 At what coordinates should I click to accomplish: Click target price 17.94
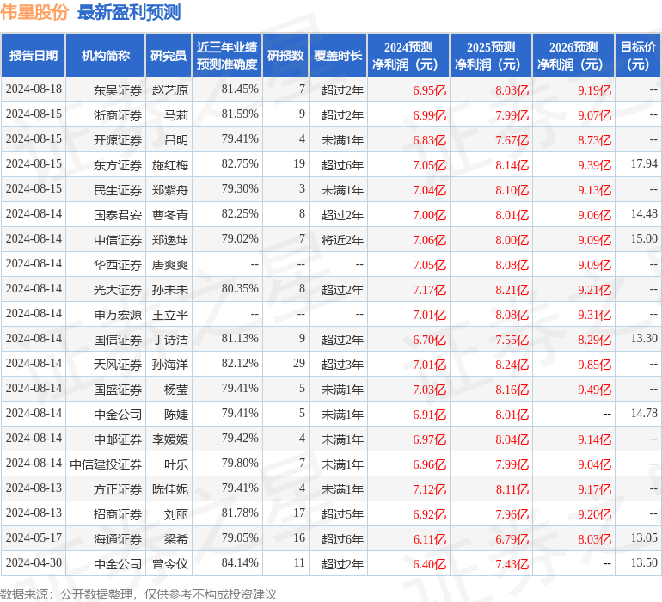point(644,163)
